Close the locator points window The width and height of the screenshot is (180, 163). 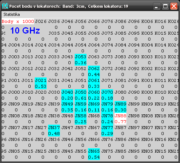(x=174, y=6)
